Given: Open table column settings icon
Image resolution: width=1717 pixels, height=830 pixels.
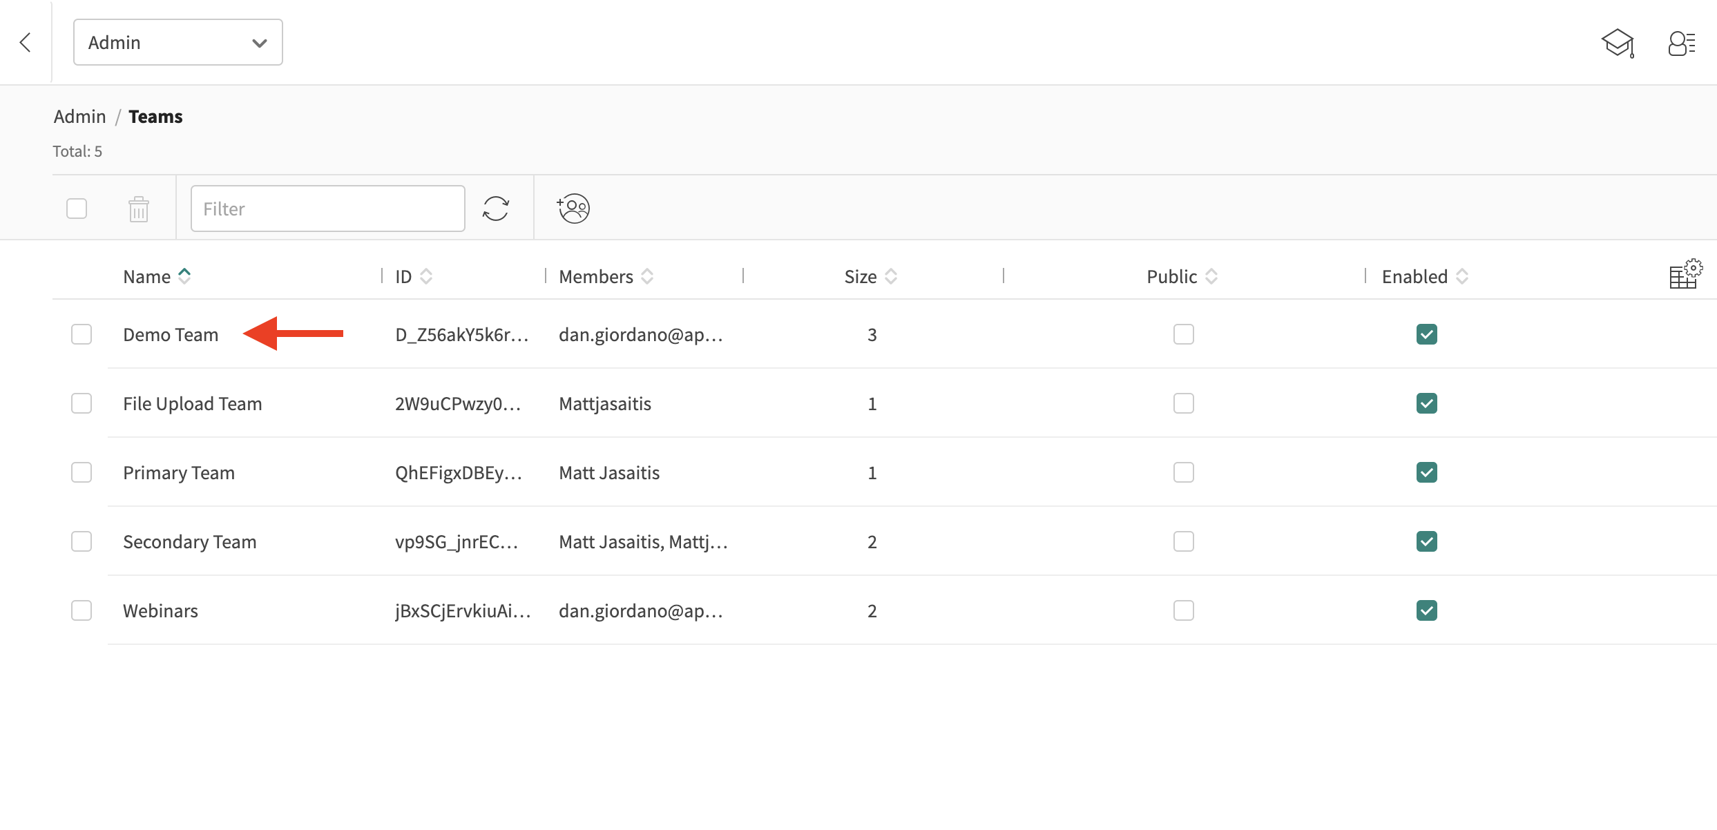Looking at the screenshot, I should [1685, 275].
